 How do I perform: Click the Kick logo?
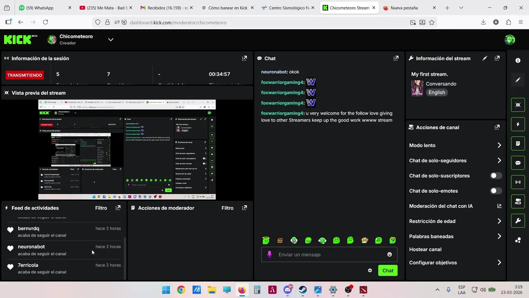[21, 39]
